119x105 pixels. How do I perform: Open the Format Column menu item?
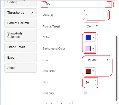21,23
